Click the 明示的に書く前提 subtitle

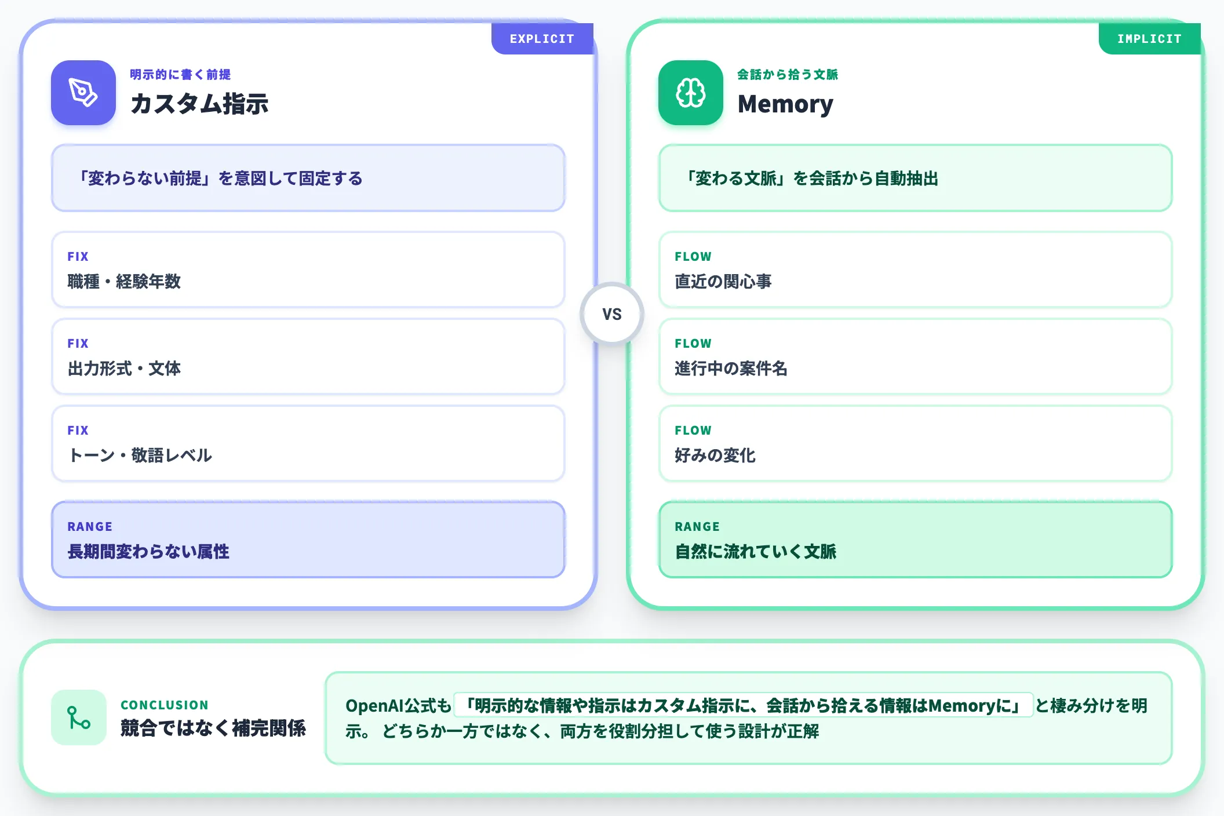pyautogui.click(x=180, y=75)
